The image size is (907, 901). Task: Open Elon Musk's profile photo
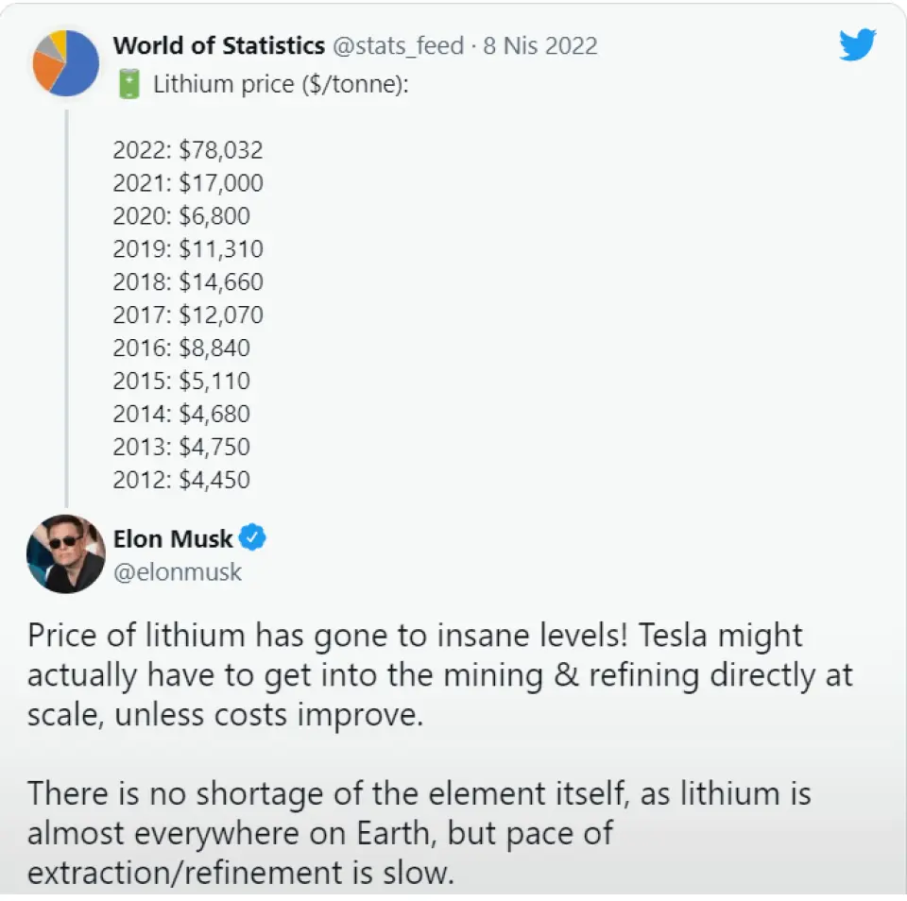click(x=66, y=554)
